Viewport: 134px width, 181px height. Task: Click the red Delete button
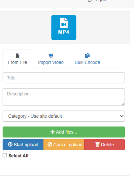(105, 145)
